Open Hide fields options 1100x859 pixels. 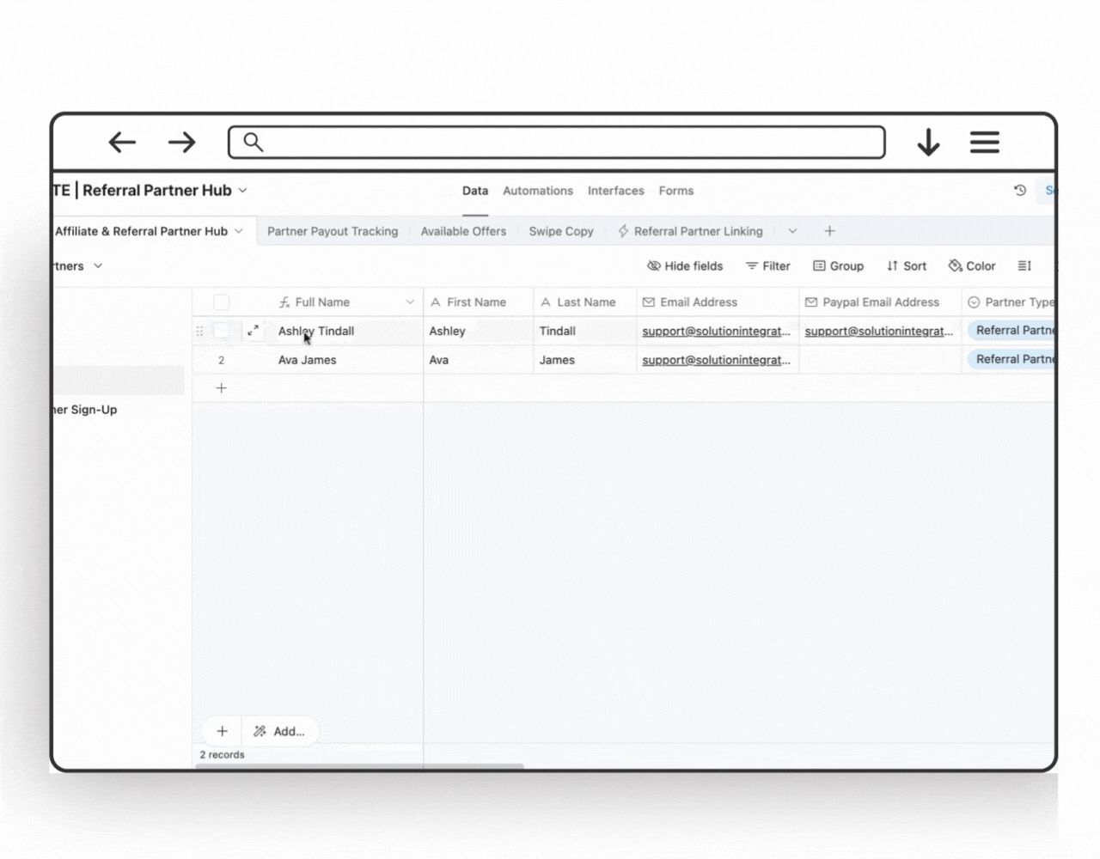(x=685, y=266)
